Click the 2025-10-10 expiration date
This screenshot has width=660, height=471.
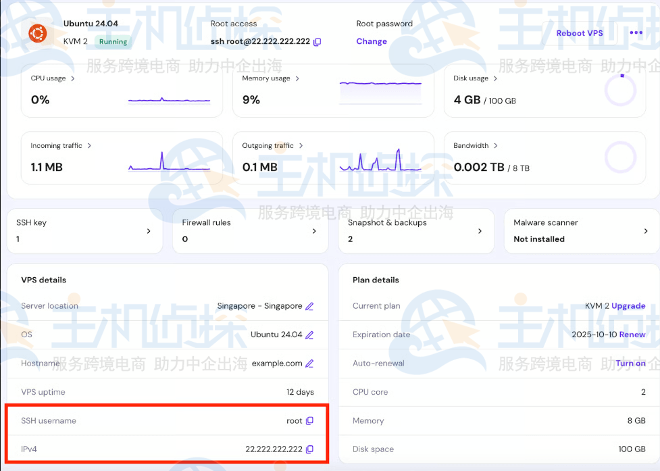tap(594, 334)
